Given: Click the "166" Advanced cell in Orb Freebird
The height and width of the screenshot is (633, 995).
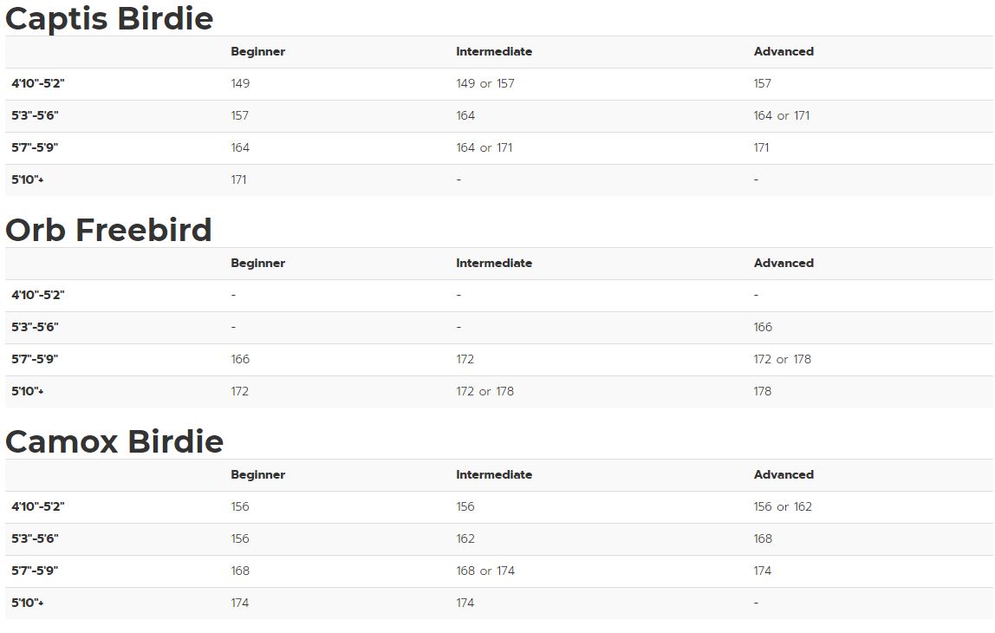Looking at the screenshot, I should coord(763,328).
